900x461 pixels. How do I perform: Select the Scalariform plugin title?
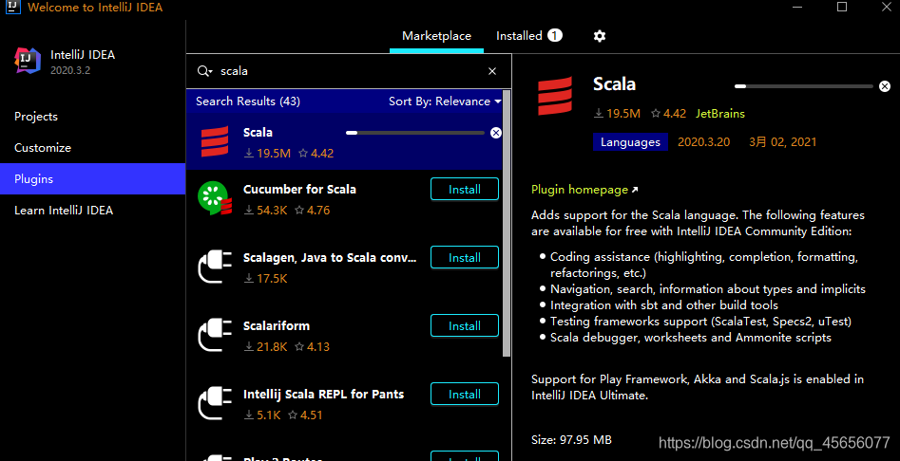[x=277, y=326]
